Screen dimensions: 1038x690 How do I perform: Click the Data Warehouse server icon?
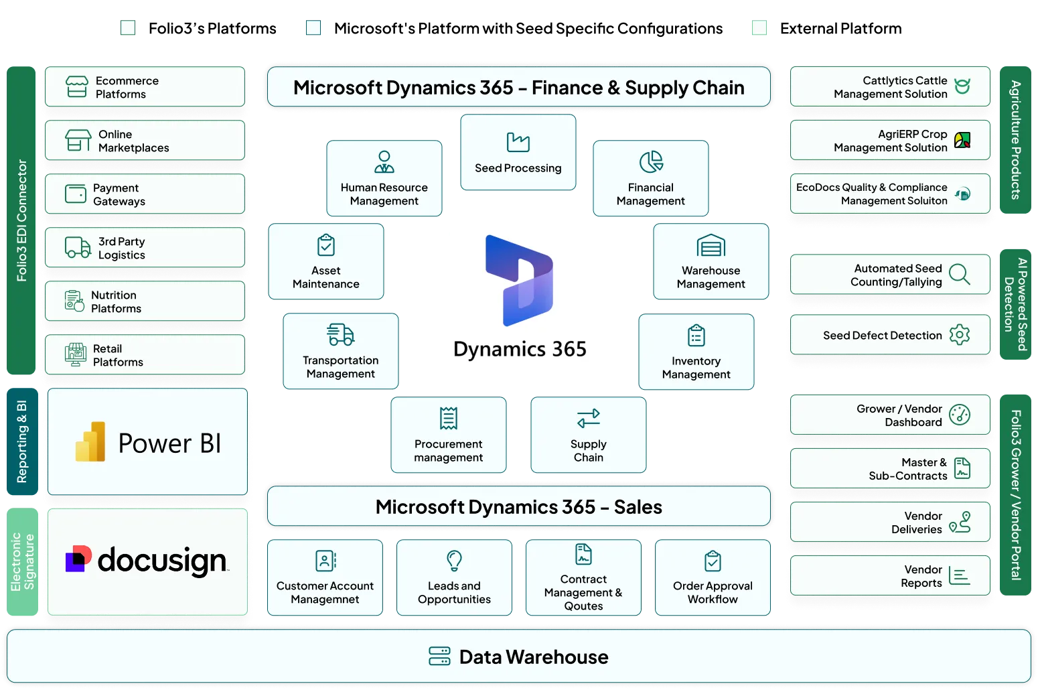pos(439,657)
